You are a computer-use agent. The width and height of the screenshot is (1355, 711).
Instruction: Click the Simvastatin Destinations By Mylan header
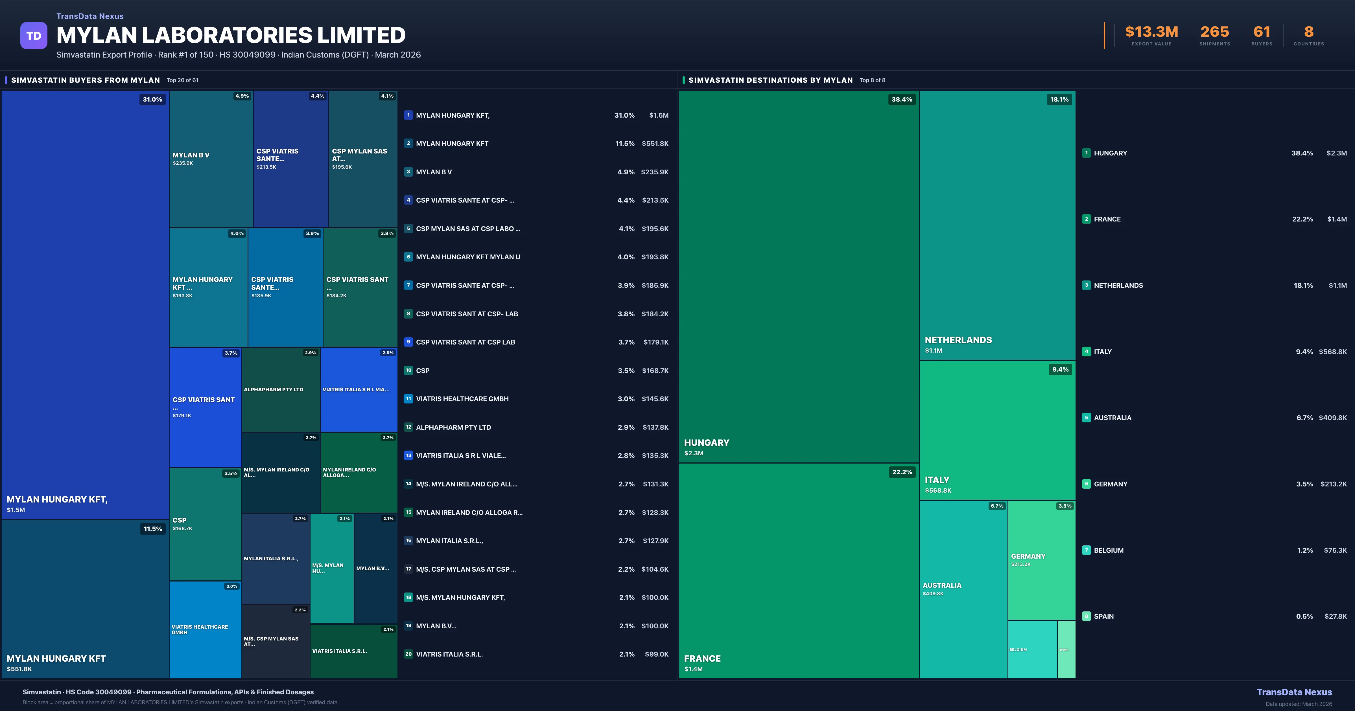pos(770,80)
